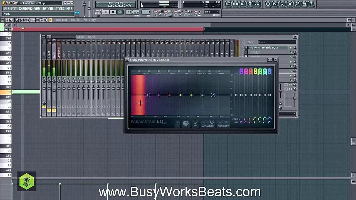Click the purple band 1 slider header
This screenshot has height=200, width=356.
[x=241, y=71]
